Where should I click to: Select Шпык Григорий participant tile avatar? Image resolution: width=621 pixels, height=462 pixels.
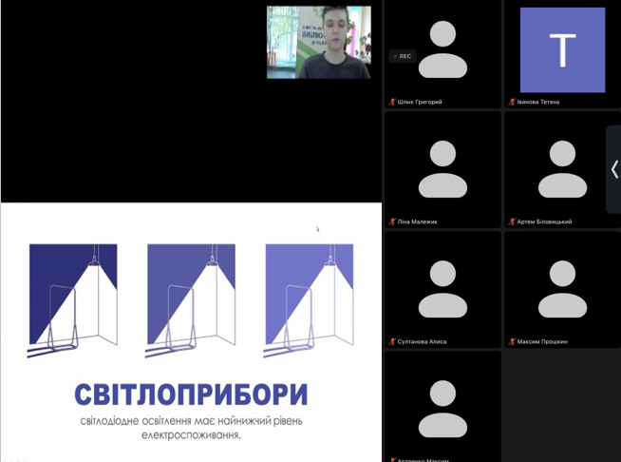[442, 49]
